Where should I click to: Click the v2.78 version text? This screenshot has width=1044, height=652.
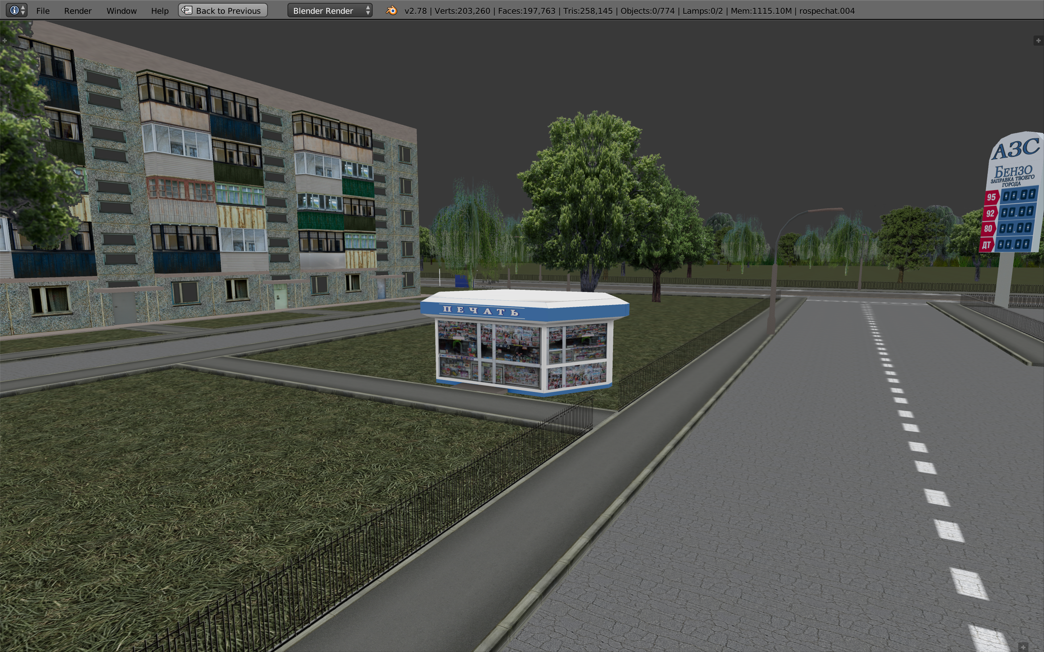click(415, 11)
